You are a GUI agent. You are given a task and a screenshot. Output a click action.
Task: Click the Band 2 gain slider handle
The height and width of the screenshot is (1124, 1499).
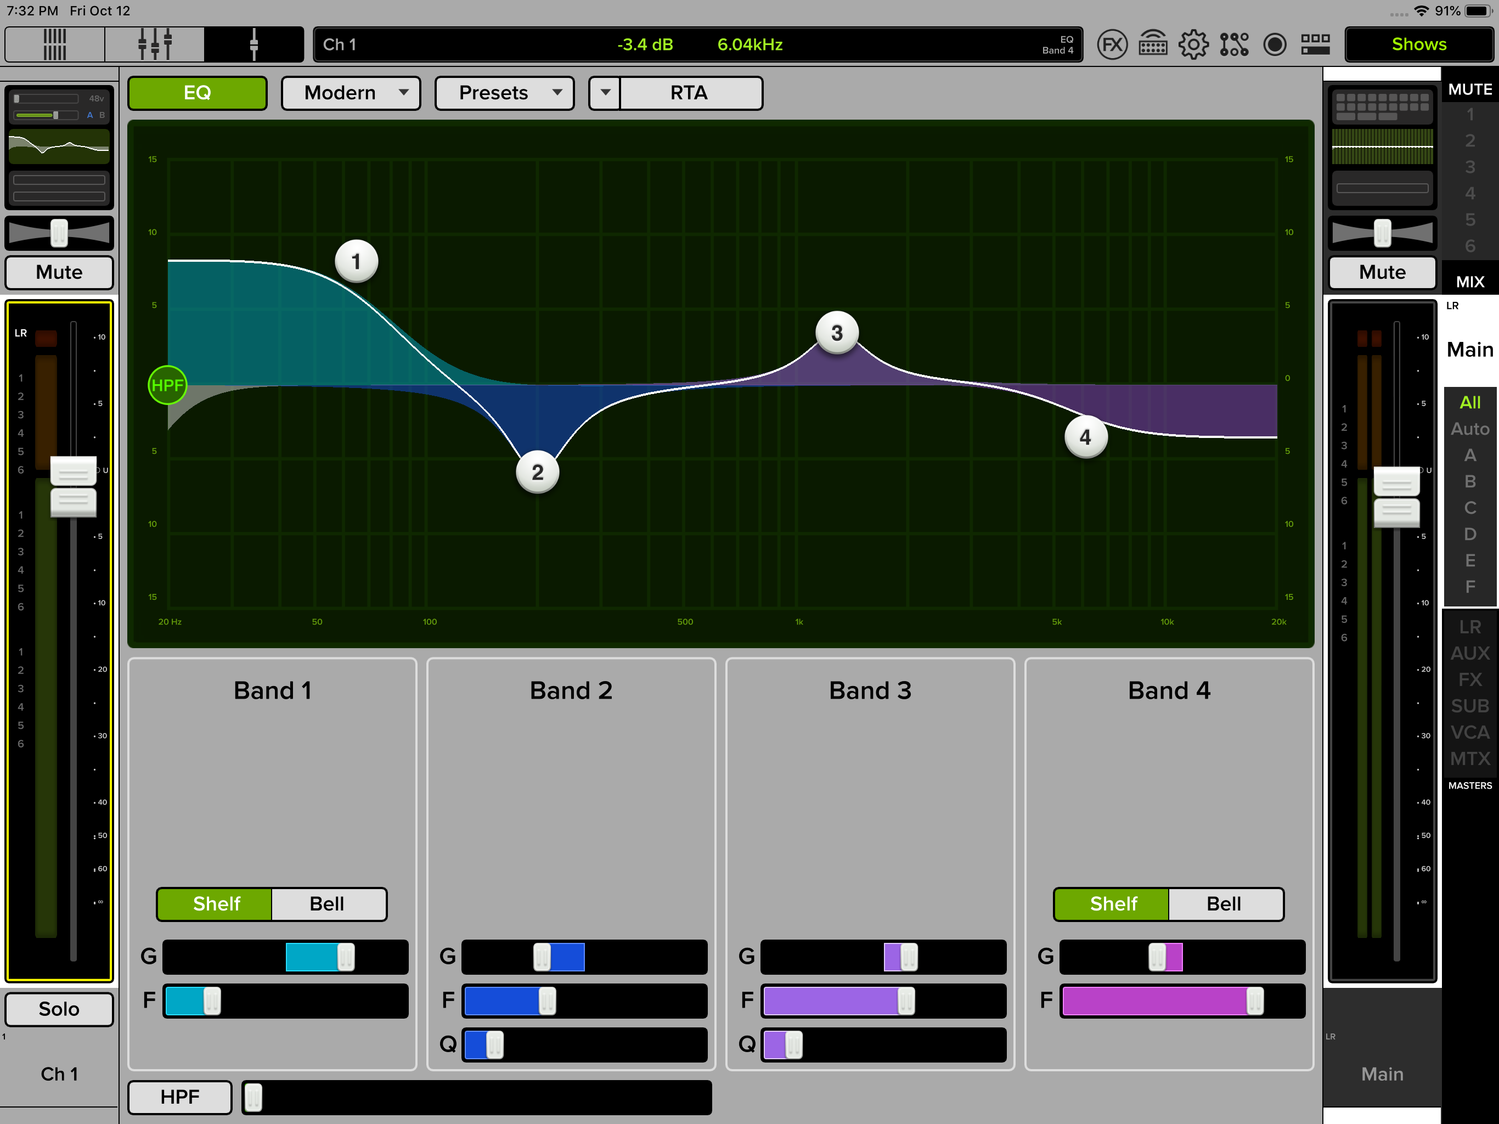(x=542, y=957)
